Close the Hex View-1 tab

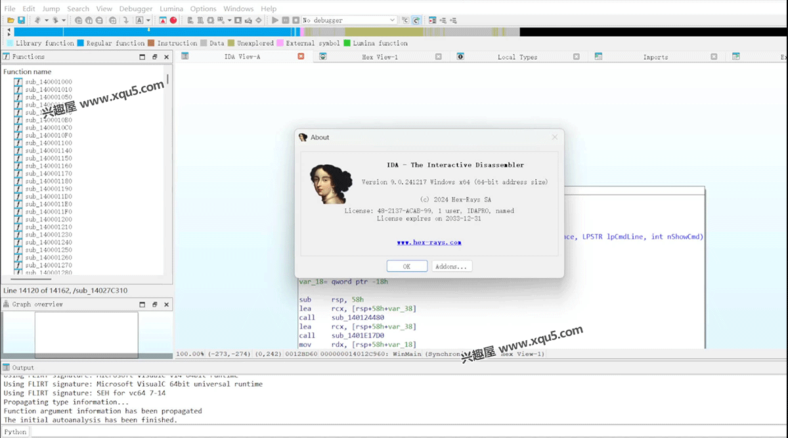click(x=439, y=57)
